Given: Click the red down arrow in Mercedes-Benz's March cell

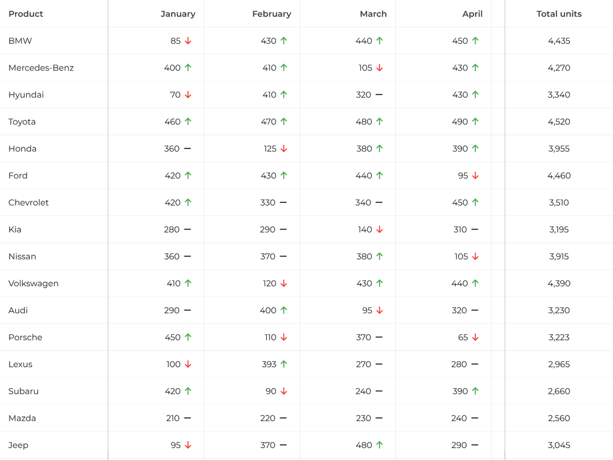Looking at the screenshot, I should coord(380,68).
